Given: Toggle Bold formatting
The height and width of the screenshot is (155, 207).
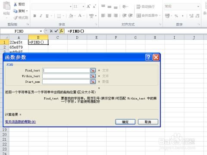Looking at the screenshot, I should coord(34,16).
